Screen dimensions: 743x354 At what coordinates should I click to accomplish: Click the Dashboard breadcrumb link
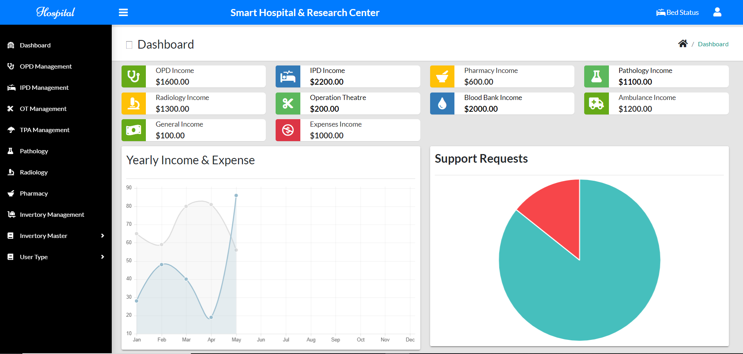pos(713,44)
